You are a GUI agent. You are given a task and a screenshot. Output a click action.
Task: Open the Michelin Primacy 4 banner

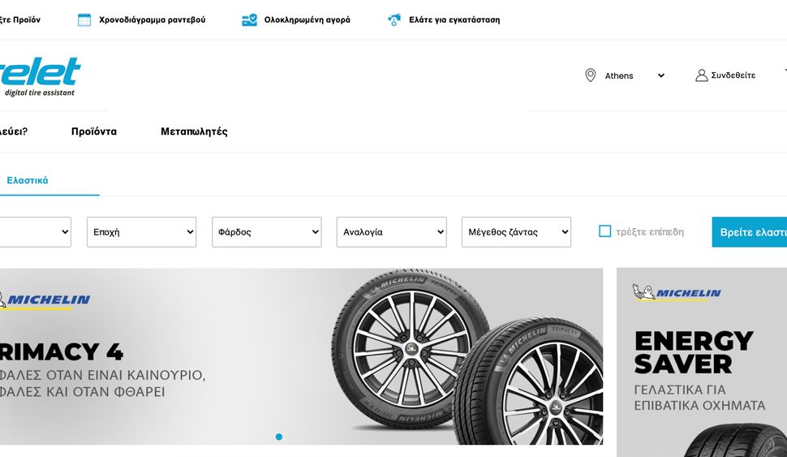tap(301, 356)
